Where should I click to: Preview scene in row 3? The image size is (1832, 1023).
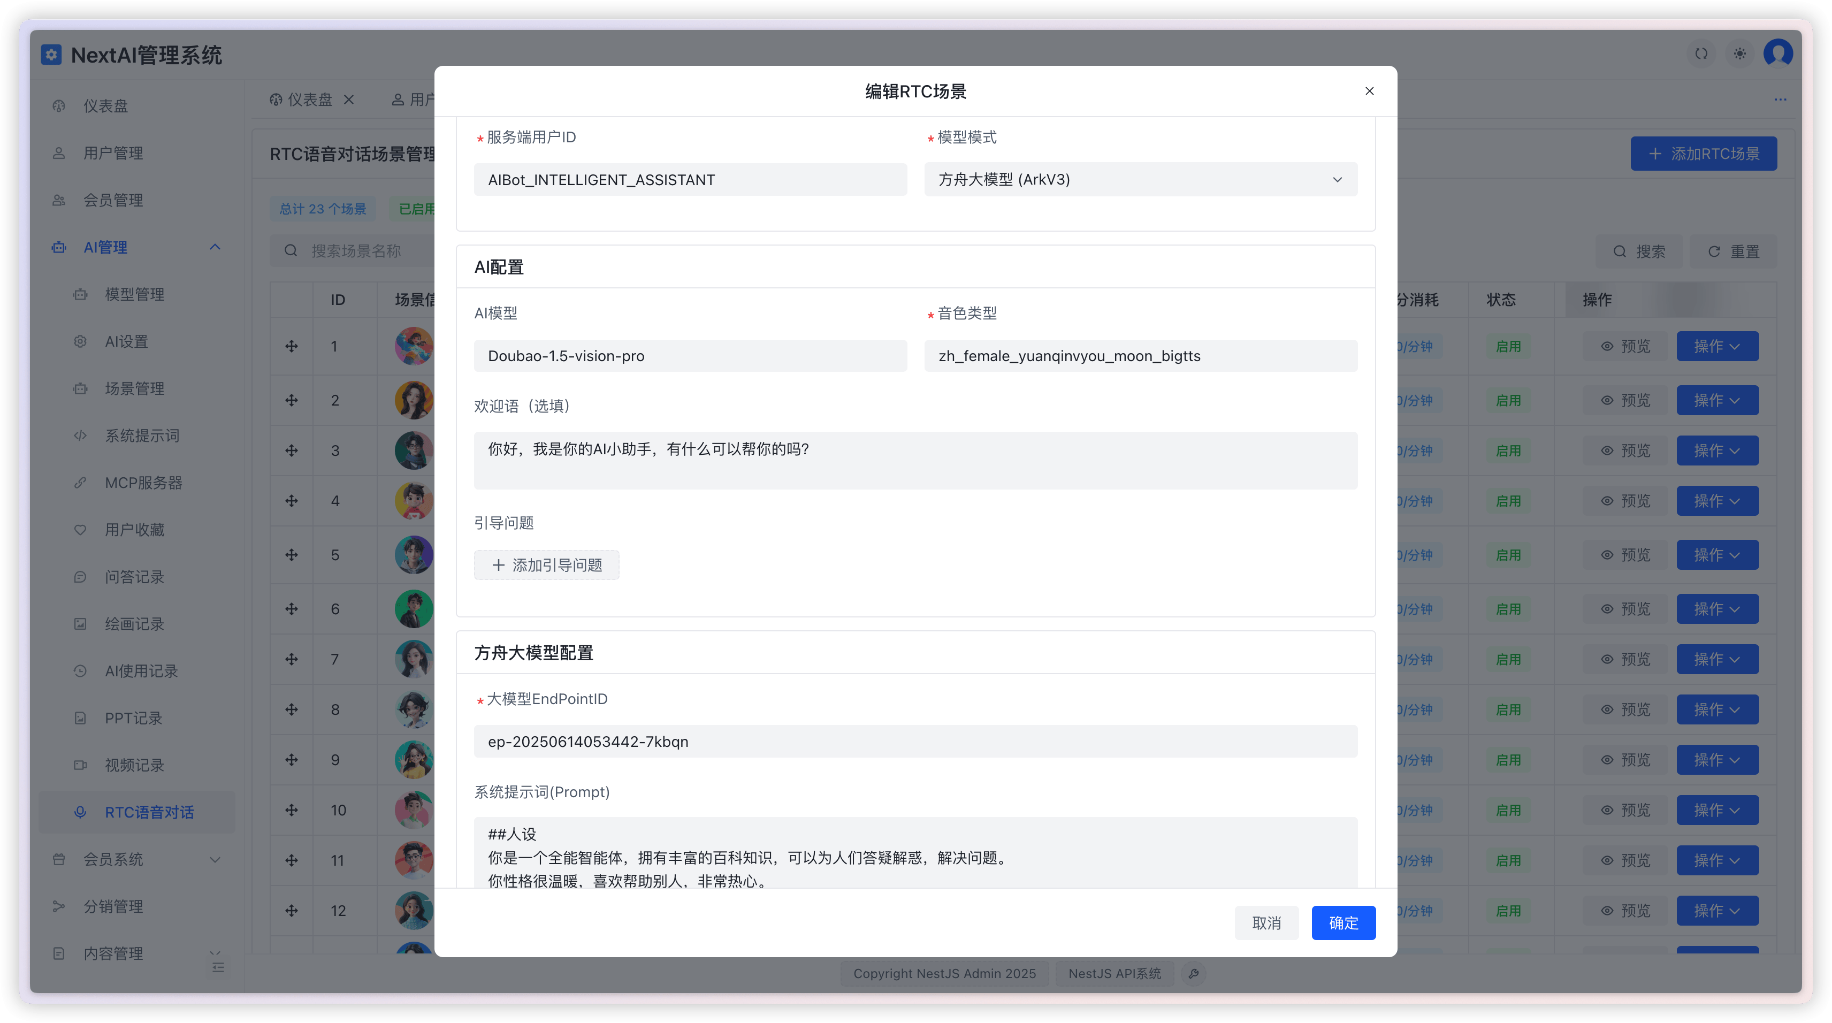click(1625, 451)
